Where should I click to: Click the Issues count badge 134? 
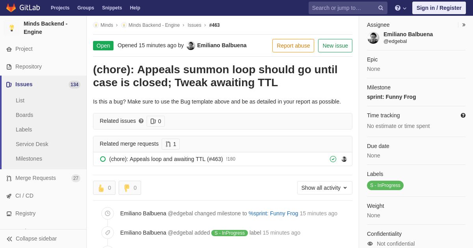pos(74,85)
